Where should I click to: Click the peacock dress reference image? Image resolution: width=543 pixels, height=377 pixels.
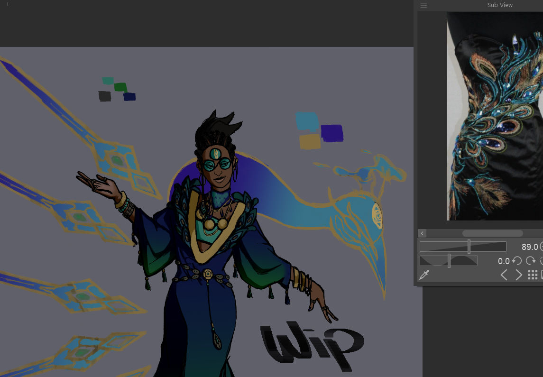pyautogui.click(x=495, y=116)
